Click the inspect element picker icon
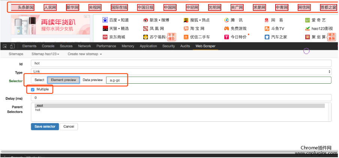This screenshot has height=158, width=339. pos(5,46)
